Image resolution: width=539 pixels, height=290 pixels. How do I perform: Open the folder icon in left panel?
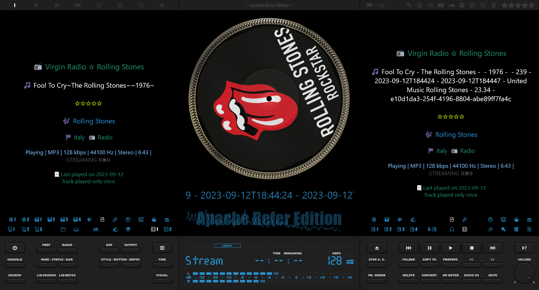pyautogui.click(x=63, y=229)
